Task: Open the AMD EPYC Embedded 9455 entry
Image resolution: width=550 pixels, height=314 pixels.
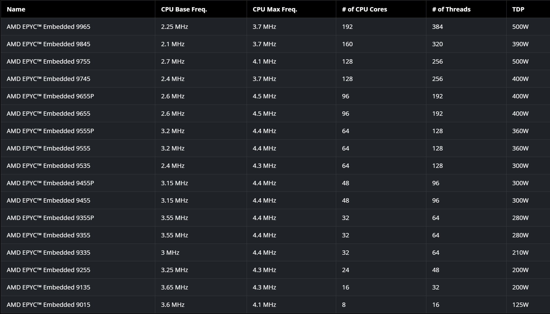Action: pyautogui.click(x=48, y=200)
